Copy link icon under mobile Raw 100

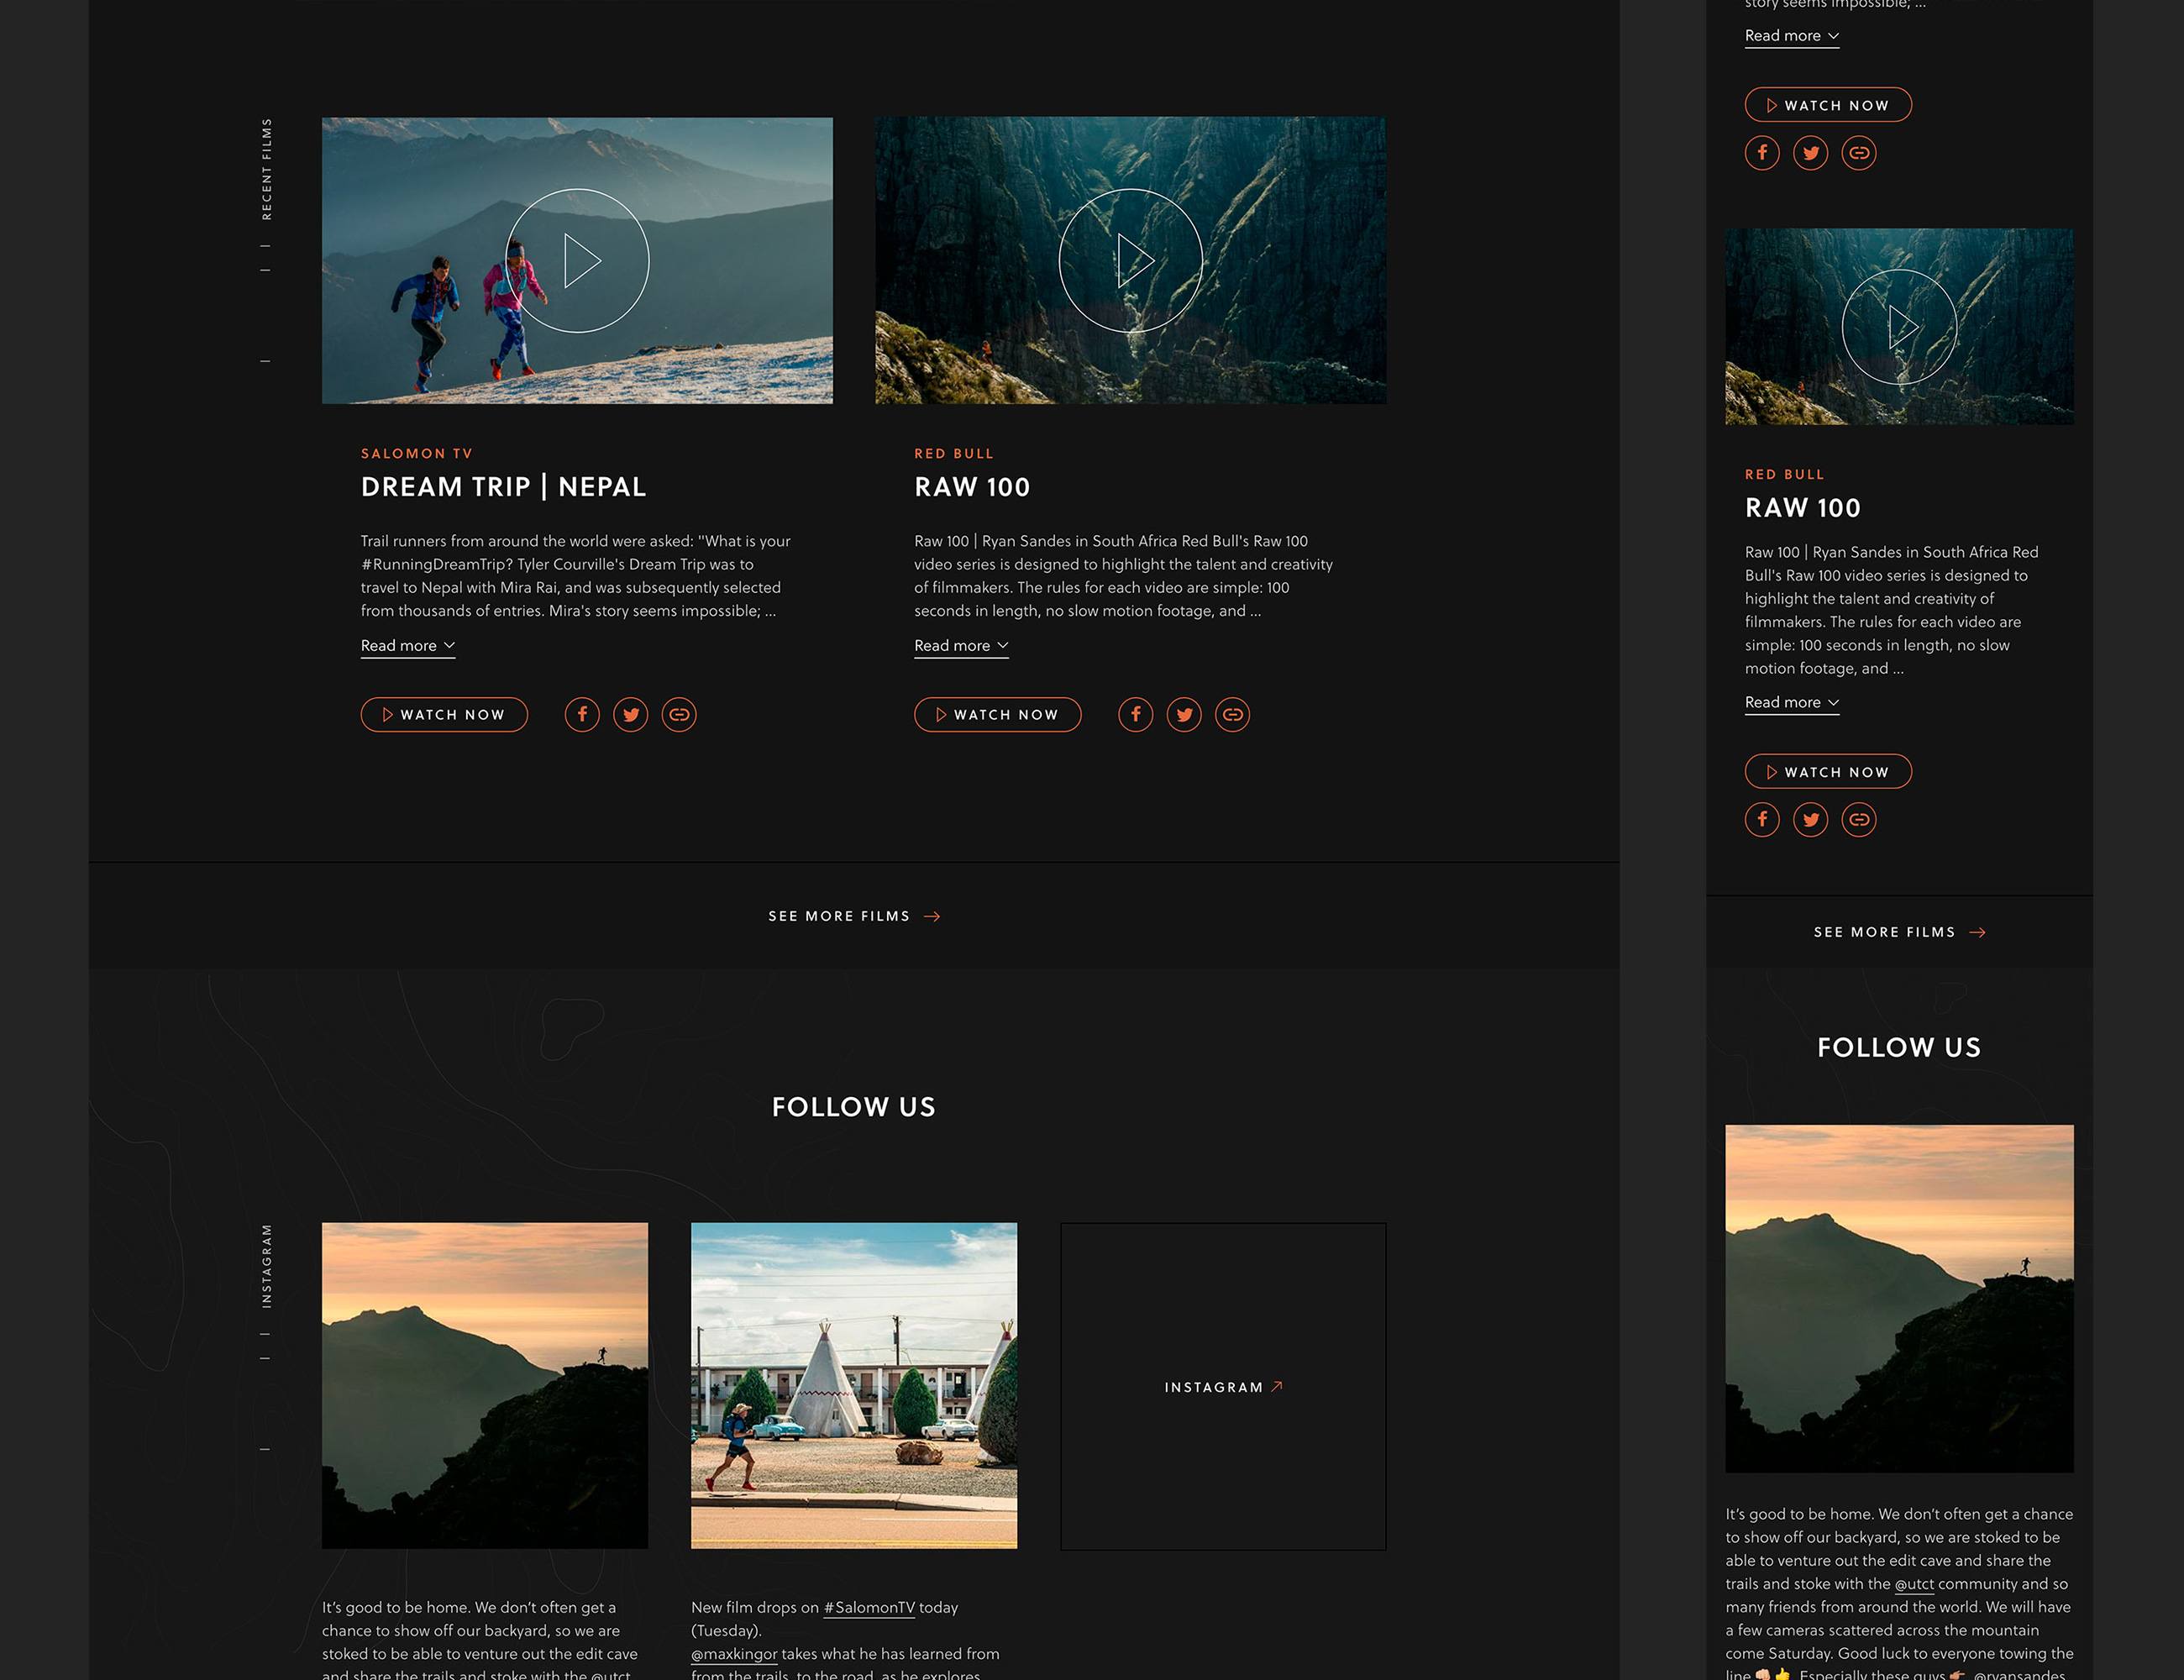pos(1859,820)
